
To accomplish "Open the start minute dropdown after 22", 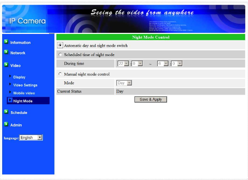I will tap(138, 64).
